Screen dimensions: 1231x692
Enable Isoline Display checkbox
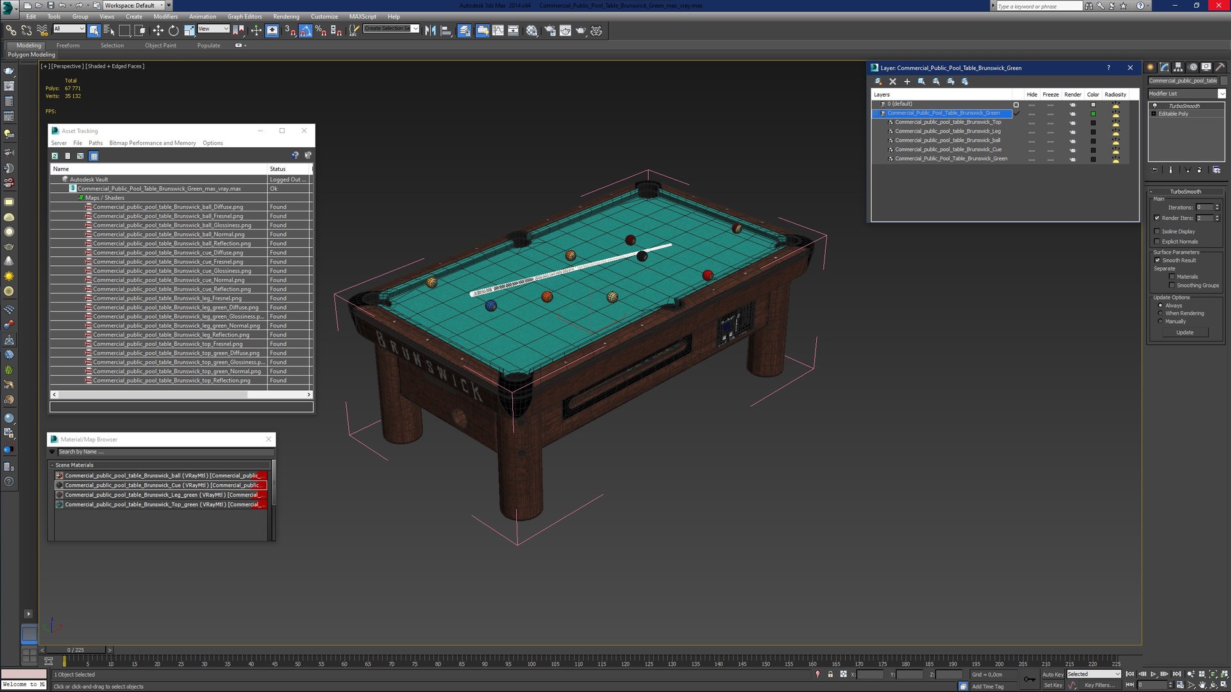click(1157, 231)
